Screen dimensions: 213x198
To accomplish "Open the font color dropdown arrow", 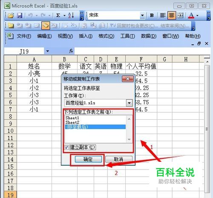I will 197,15.
